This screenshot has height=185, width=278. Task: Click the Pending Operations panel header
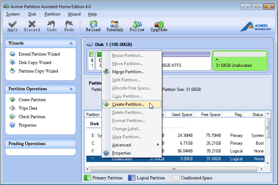[x=41, y=144]
